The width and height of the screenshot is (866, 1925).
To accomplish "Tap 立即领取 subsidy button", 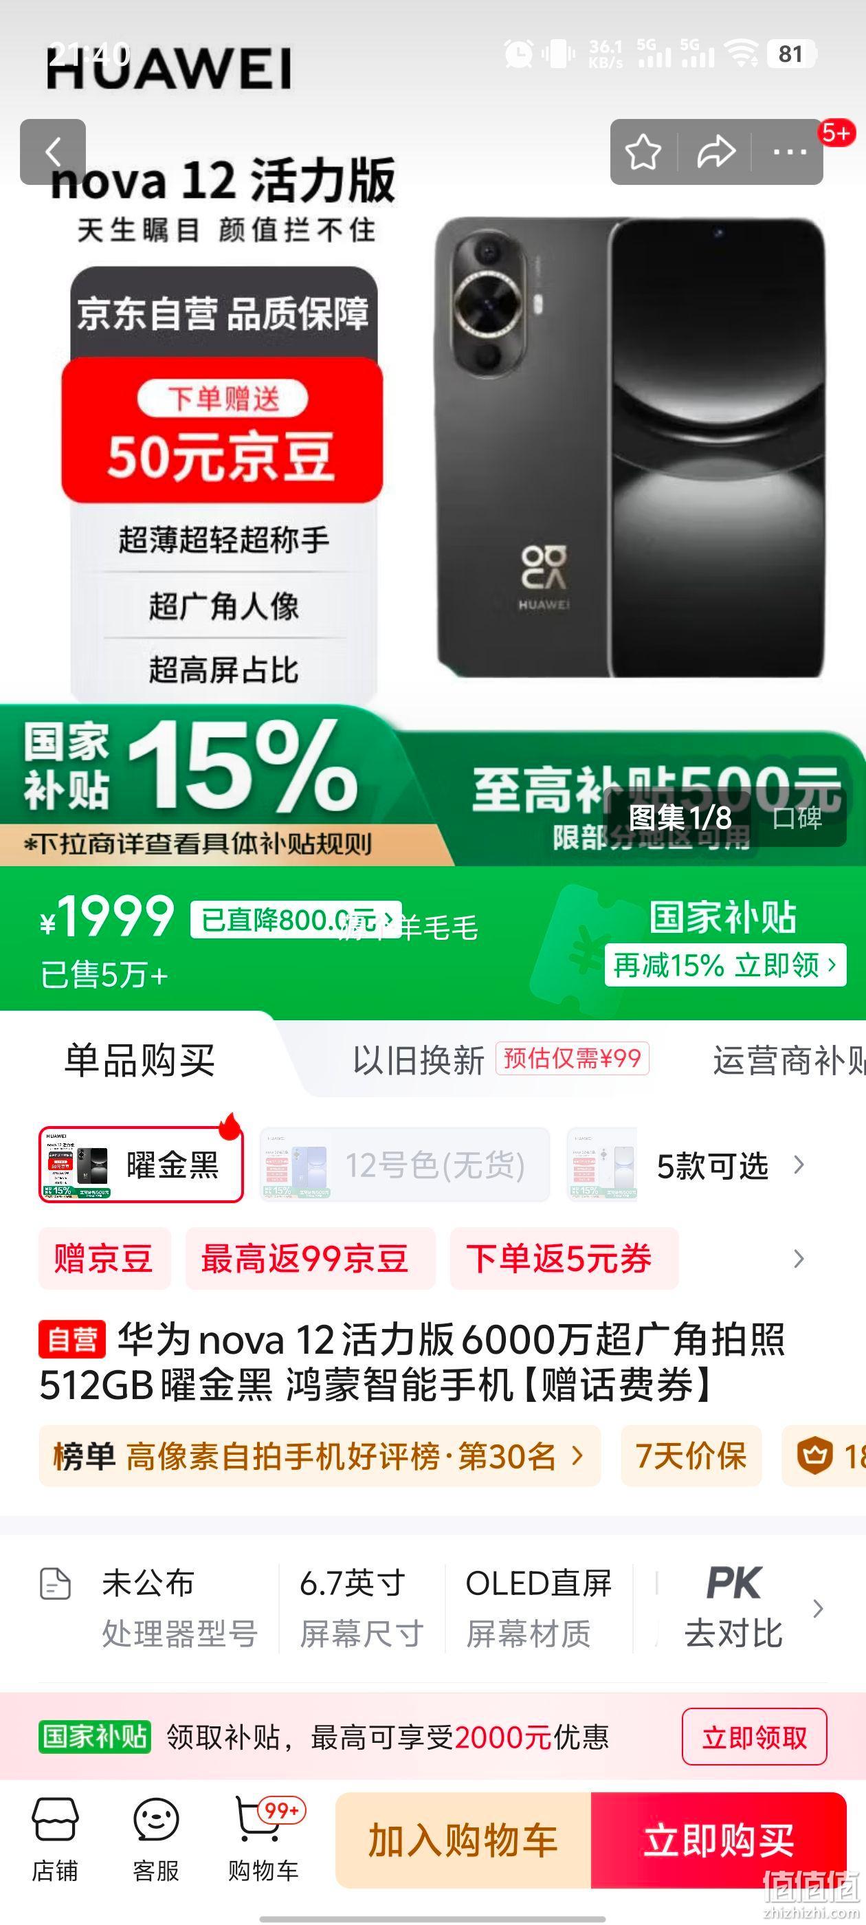I will [754, 1737].
